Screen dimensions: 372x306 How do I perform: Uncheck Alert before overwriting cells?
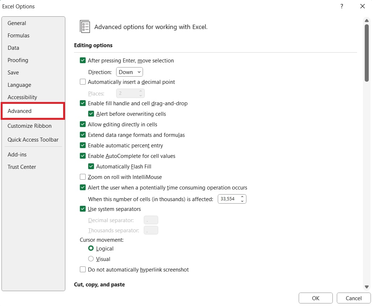(x=91, y=114)
